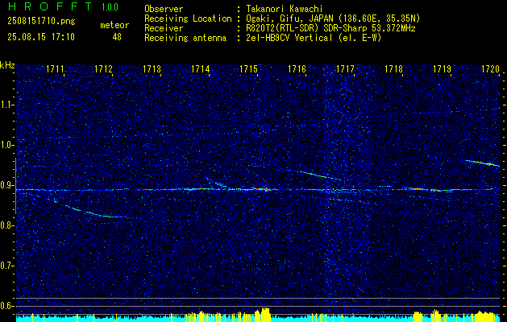Click the HROFFT program title

50,6
